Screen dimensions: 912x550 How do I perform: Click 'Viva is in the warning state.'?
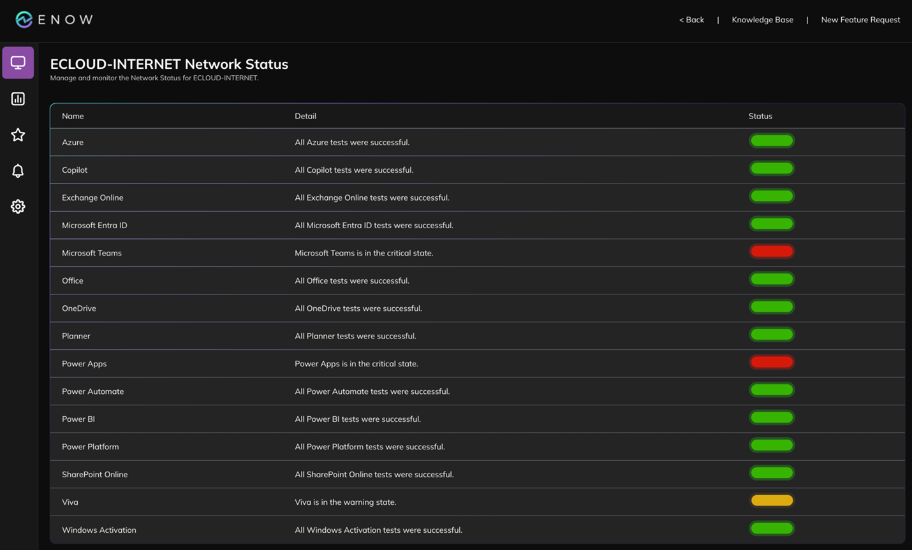(x=346, y=502)
